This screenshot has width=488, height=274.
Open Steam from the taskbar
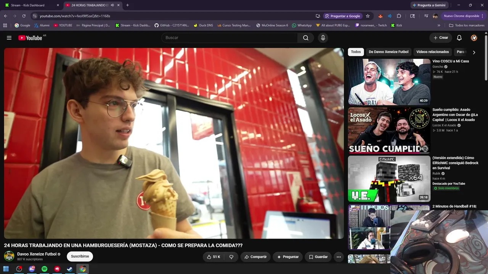pos(70,269)
